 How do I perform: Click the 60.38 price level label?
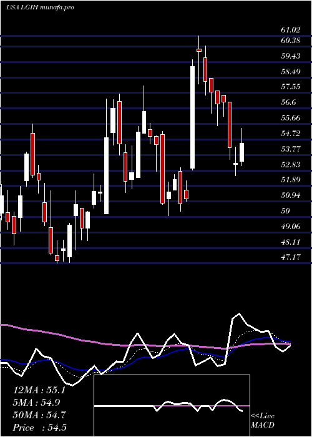(x=291, y=41)
